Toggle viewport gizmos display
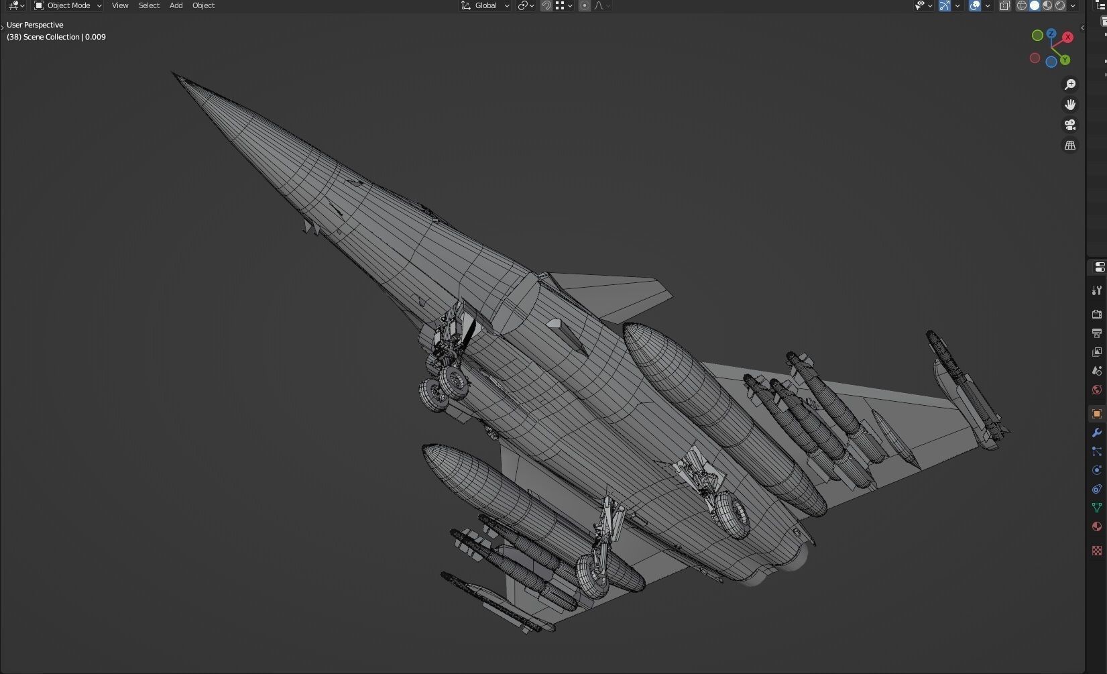Viewport: 1107px width, 674px height. pyautogui.click(x=945, y=5)
